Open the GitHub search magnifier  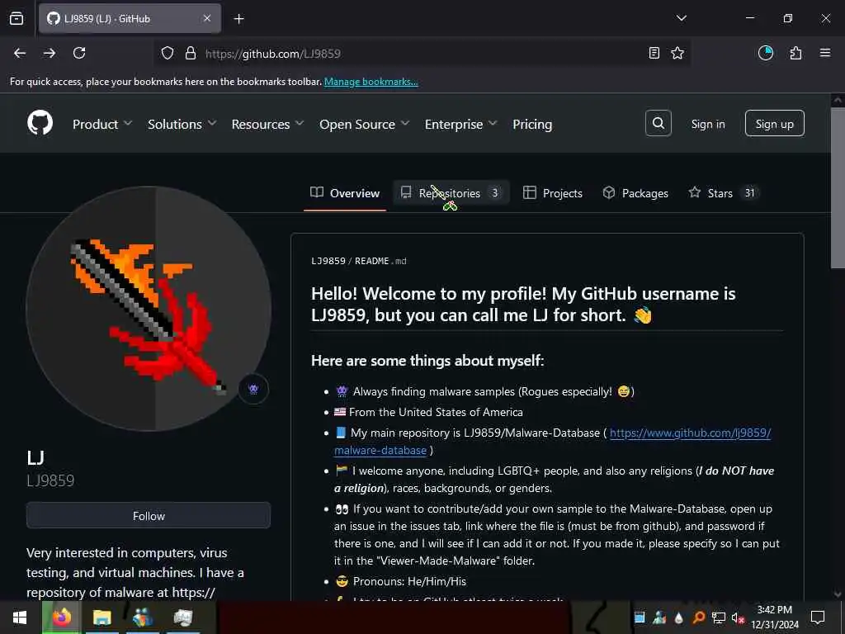coord(658,124)
